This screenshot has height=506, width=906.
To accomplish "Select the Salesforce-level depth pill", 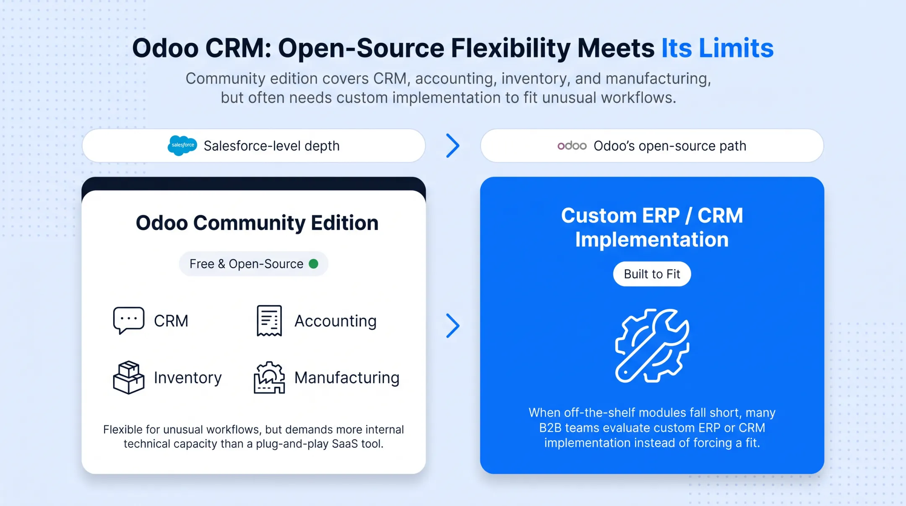I will (x=254, y=146).
